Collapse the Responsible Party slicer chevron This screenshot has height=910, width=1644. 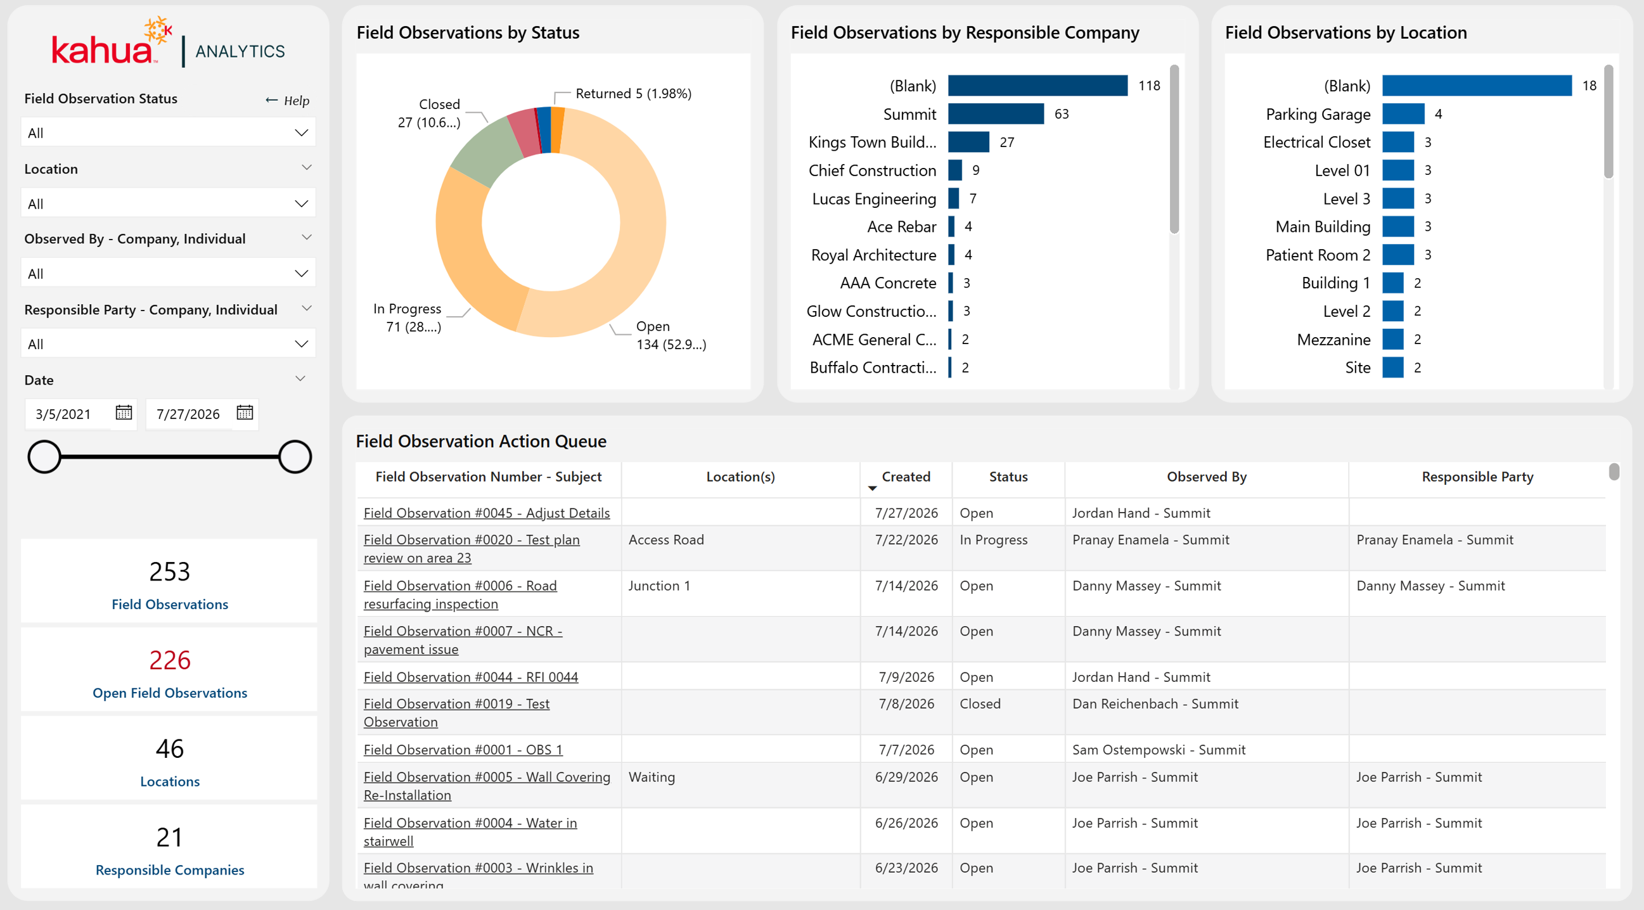[x=306, y=309]
